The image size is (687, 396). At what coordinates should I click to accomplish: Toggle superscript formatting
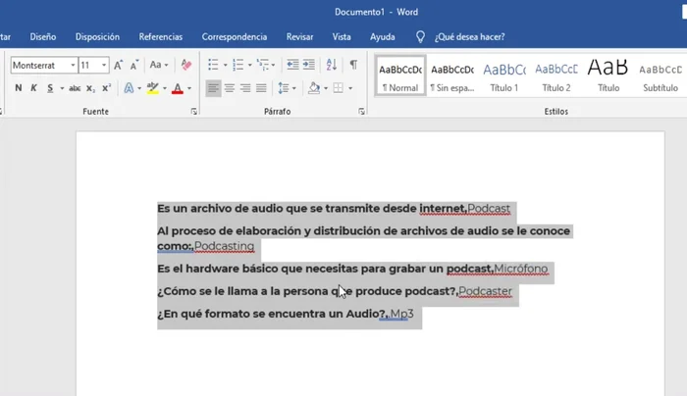click(106, 88)
